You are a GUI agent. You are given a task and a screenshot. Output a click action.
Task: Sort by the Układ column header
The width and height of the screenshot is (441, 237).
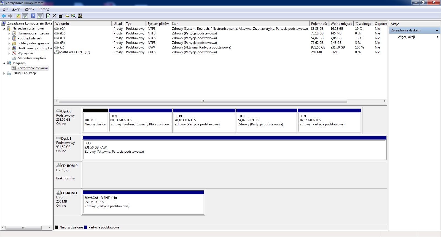point(118,24)
